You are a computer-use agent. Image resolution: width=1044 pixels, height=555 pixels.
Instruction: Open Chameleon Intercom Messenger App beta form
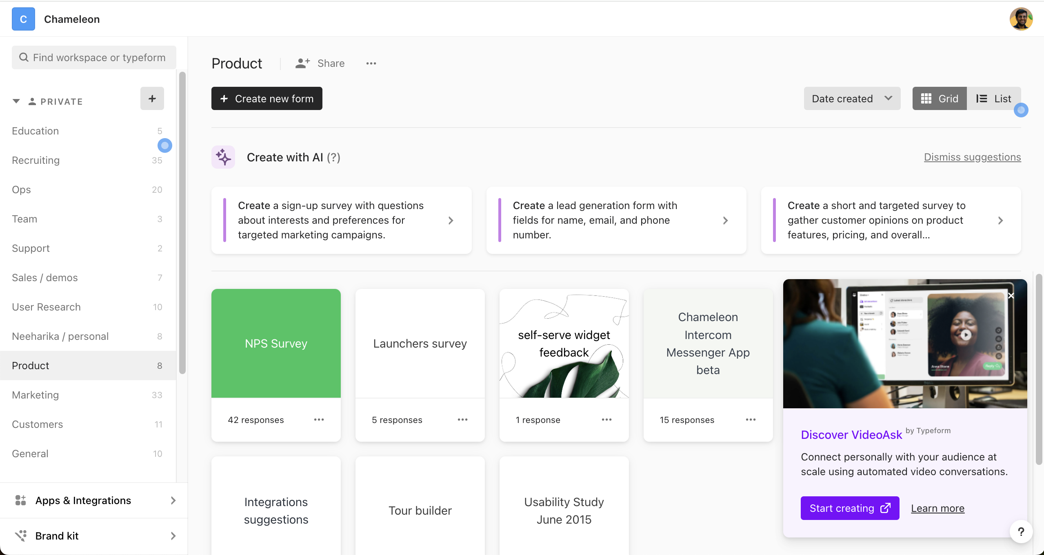click(x=708, y=344)
